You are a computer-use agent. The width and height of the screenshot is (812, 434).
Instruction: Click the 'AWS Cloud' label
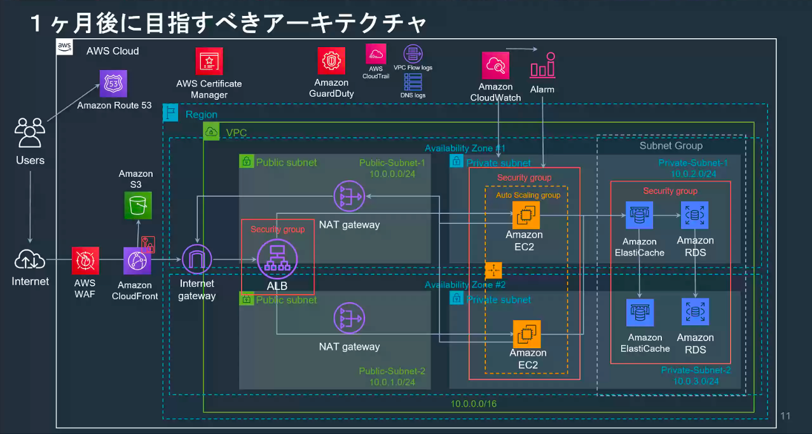(113, 51)
